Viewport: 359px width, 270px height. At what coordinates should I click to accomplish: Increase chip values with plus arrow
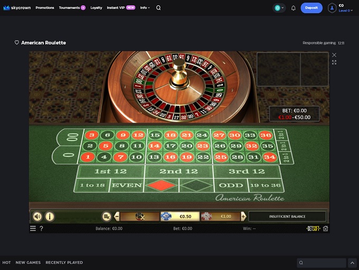[x=243, y=216]
